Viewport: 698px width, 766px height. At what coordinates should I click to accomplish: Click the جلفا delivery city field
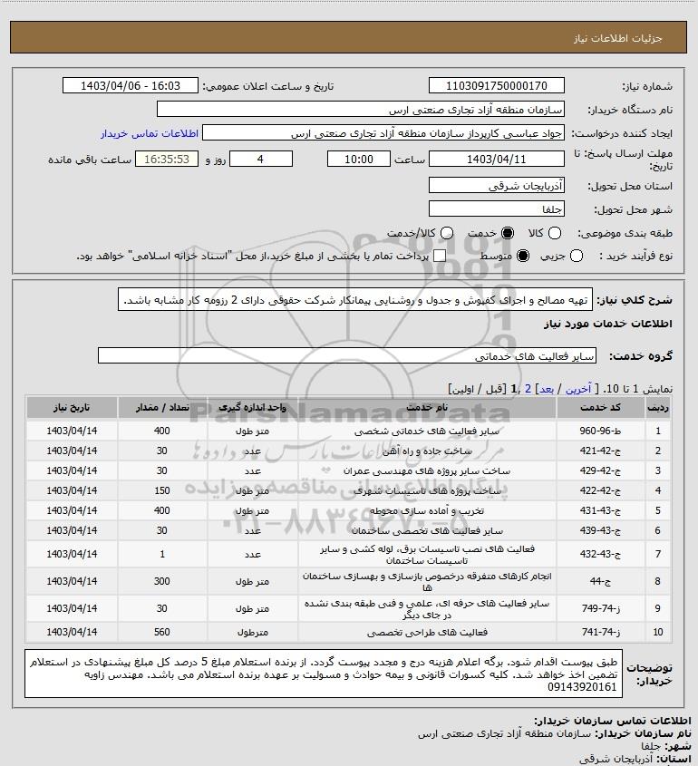496,208
